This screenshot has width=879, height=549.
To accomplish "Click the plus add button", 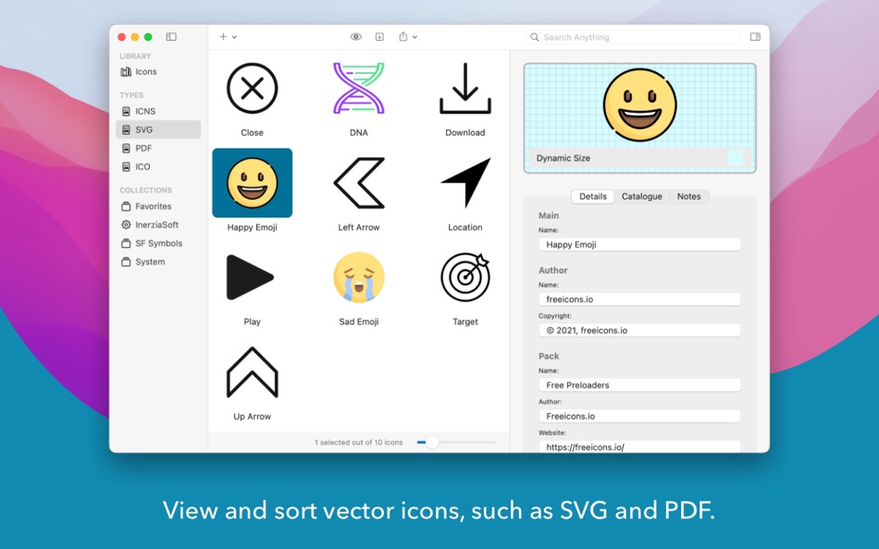I will point(223,37).
